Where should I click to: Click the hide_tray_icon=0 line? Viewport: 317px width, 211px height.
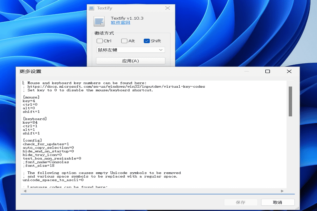click(x=42, y=155)
